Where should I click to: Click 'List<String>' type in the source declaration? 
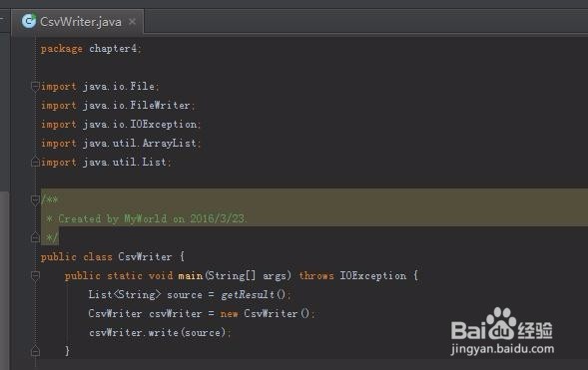tap(125, 295)
